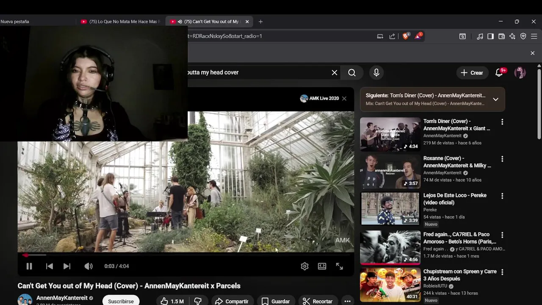Share this page from address bar
Screen dimensions: 542x305
392,36
